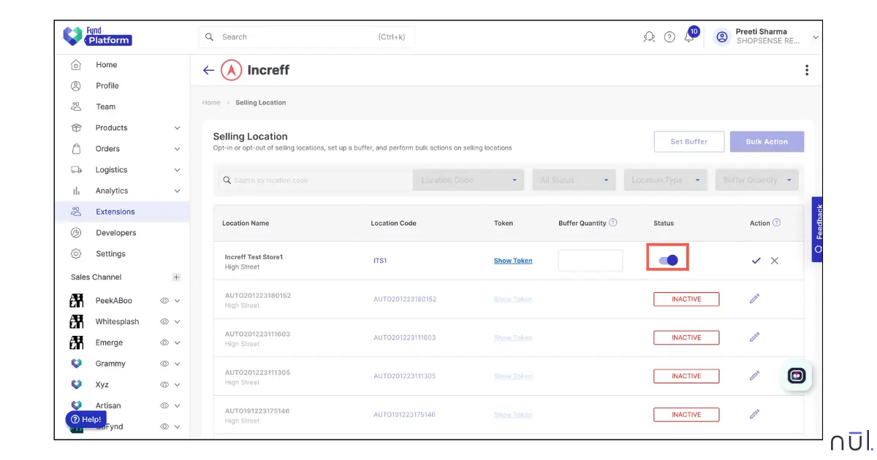
Task: Expand PeekABoo channel chevron
Action: pos(178,301)
